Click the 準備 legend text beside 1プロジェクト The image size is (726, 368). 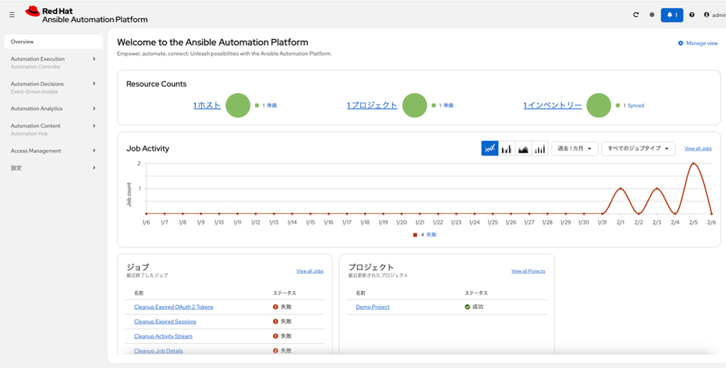click(x=448, y=106)
